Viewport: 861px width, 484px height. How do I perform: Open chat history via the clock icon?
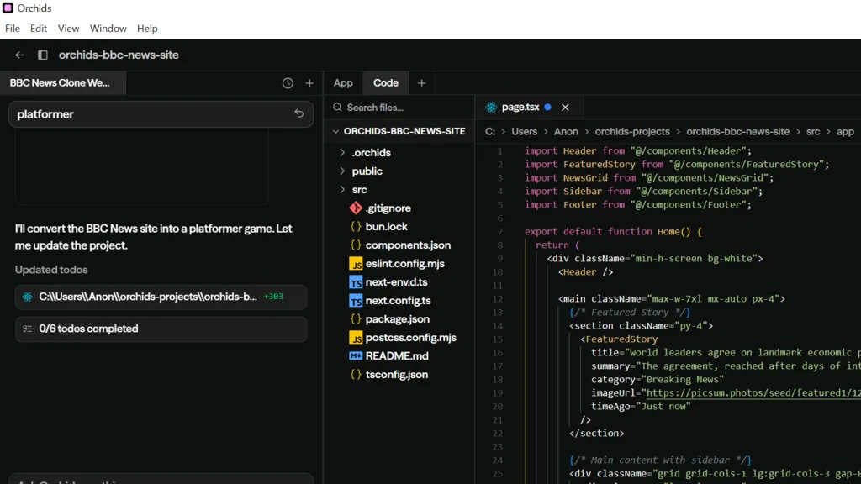tap(287, 82)
